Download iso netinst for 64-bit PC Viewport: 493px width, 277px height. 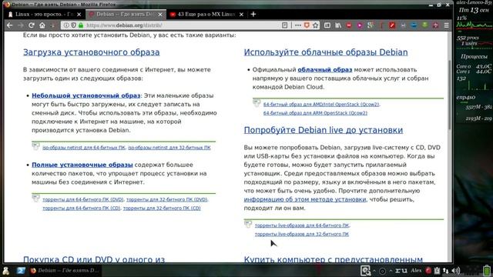click(84, 148)
